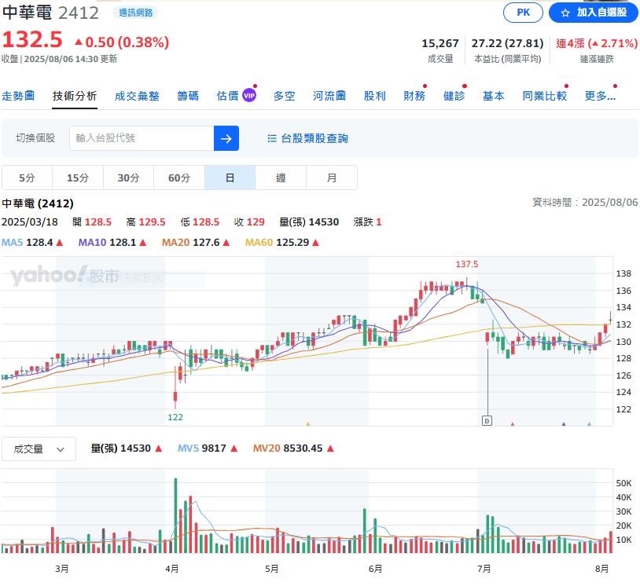Screen dimensions: 640x586
Task: Click the MV5 volume legend label
Action: pos(188,449)
